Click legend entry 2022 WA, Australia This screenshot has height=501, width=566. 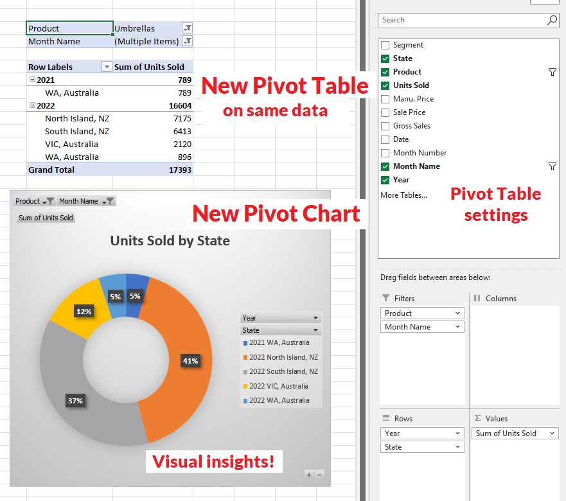click(x=276, y=400)
